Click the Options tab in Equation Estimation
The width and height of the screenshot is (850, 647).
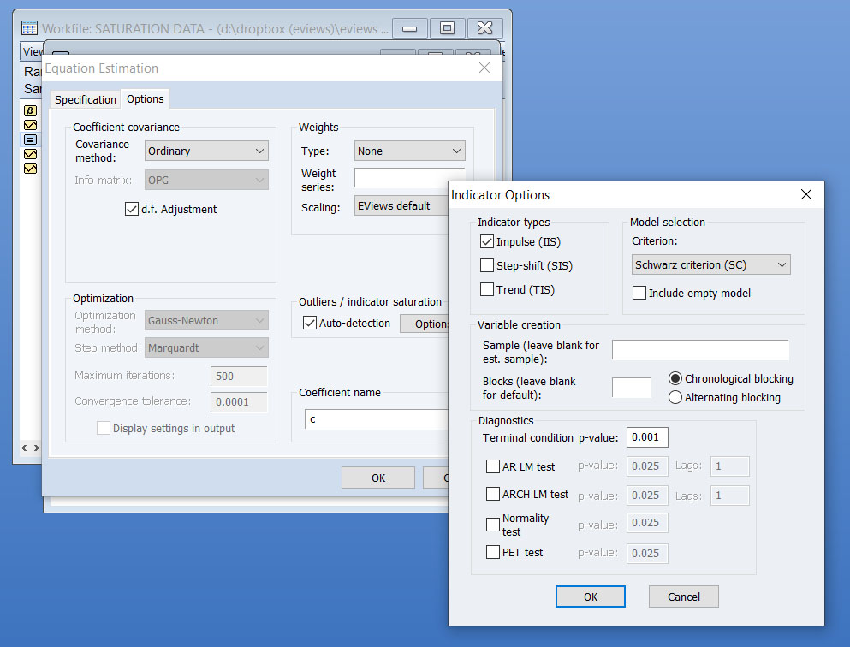coord(145,99)
